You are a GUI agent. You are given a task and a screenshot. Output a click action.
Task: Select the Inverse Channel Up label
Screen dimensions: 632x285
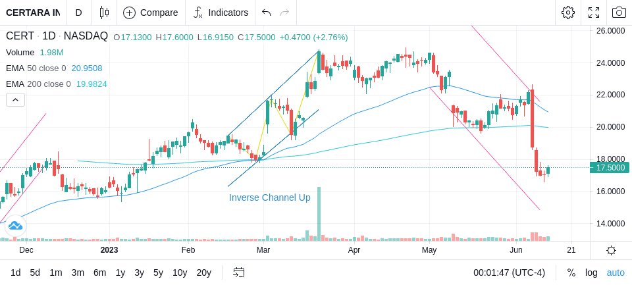tap(270, 197)
